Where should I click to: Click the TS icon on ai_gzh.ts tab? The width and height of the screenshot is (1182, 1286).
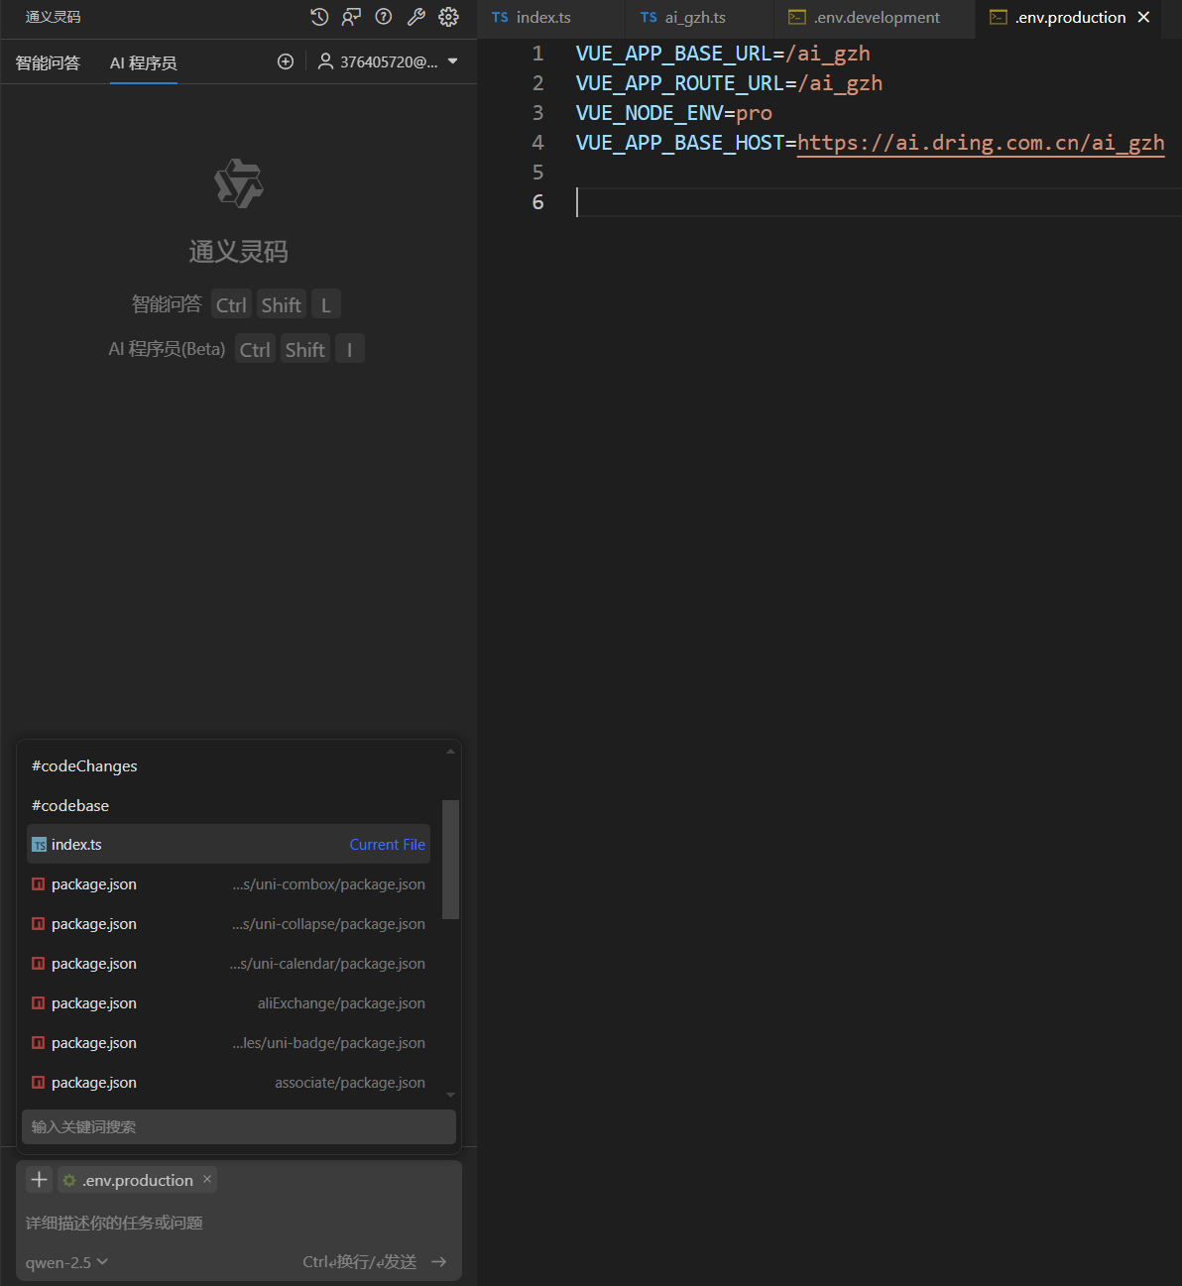(649, 18)
